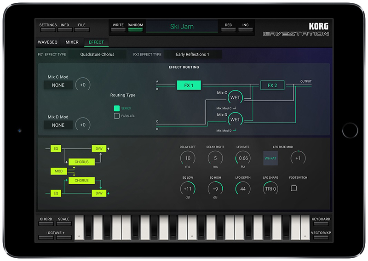Click the Mix C WET knob

tap(235, 97)
